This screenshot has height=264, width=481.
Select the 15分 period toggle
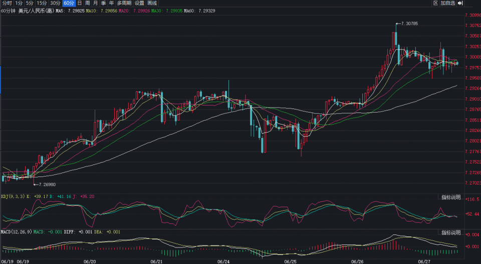point(42,3)
